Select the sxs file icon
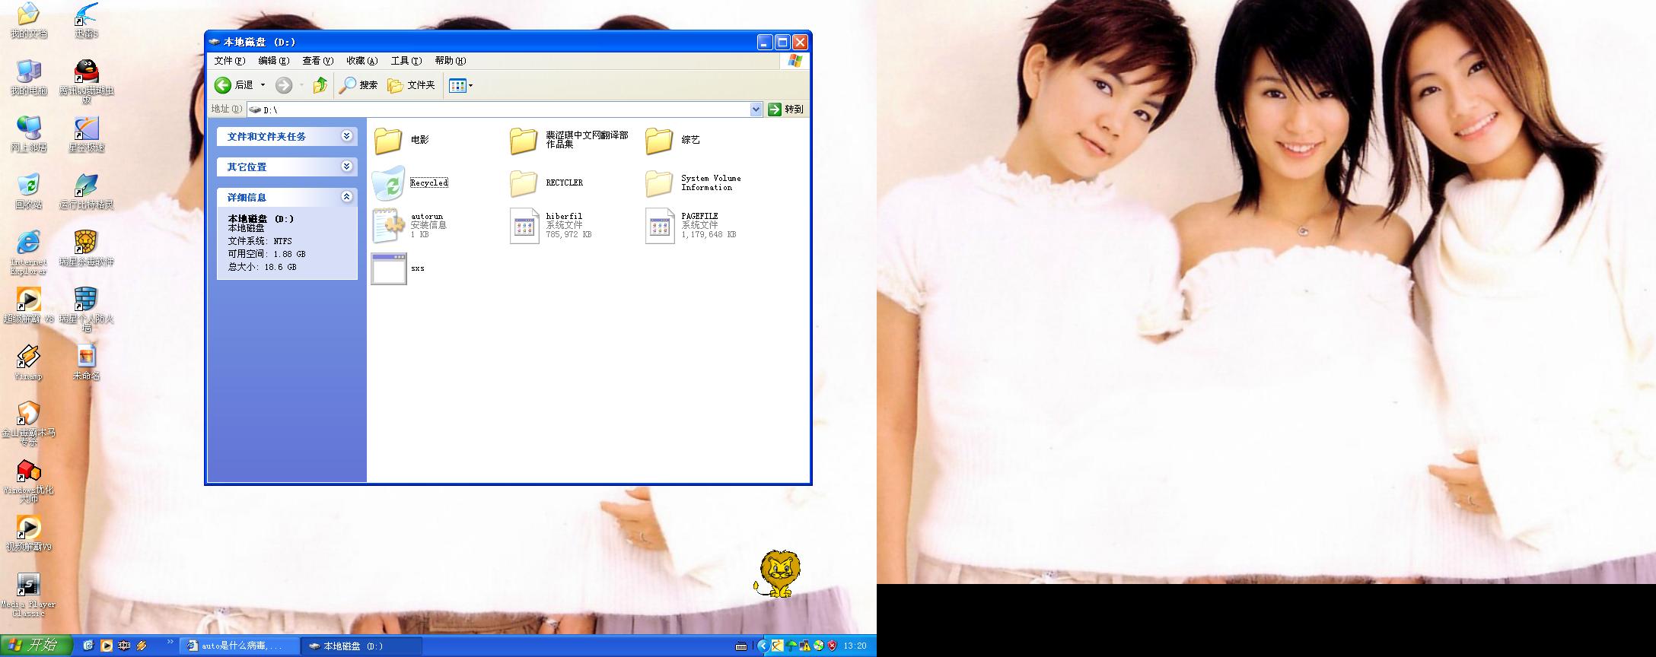Screen dimensions: 1656x657 pyautogui.click(x=388, y=268)
